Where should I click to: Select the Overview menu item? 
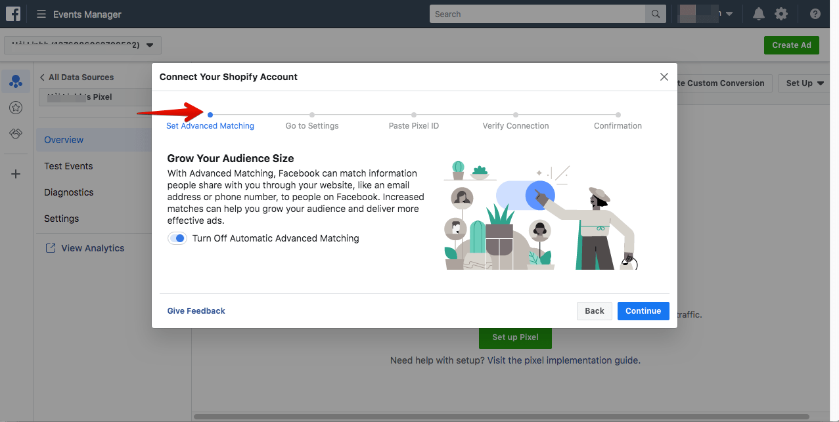[x=94, y=140]
